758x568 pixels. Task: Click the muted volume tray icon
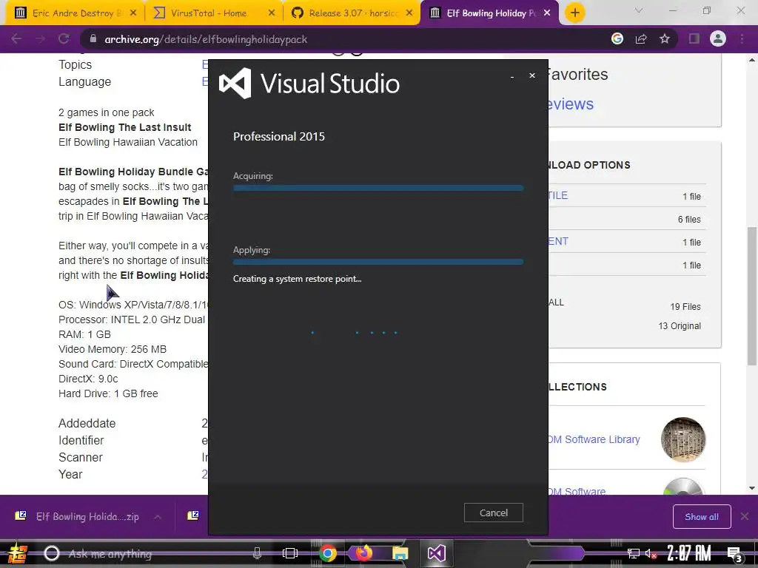tap(651, 553)
